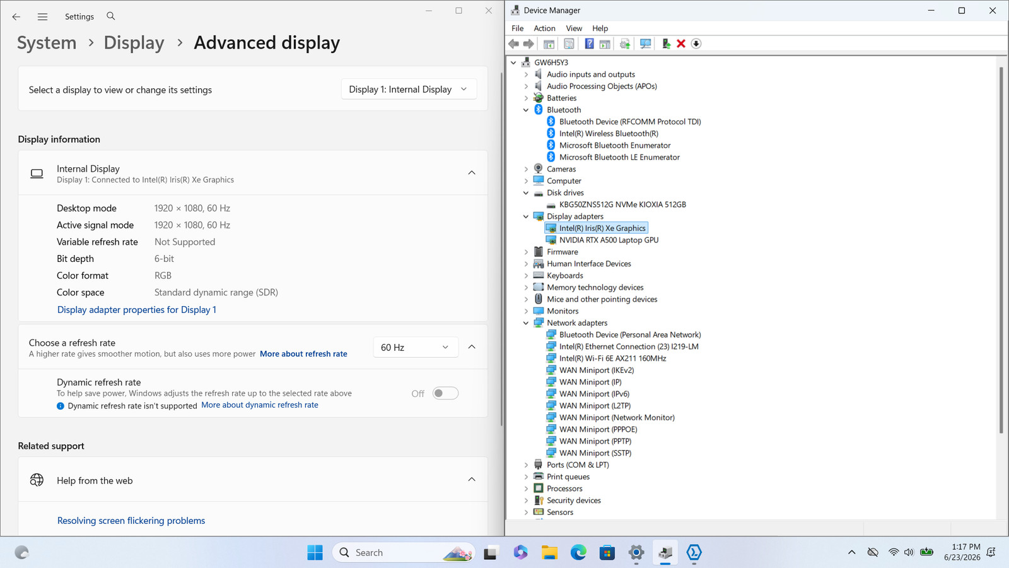The image size is (1009, 568).
Task: Select NVIDIA RTX A500 Laptop GPU device
Action: click(609, 240)
